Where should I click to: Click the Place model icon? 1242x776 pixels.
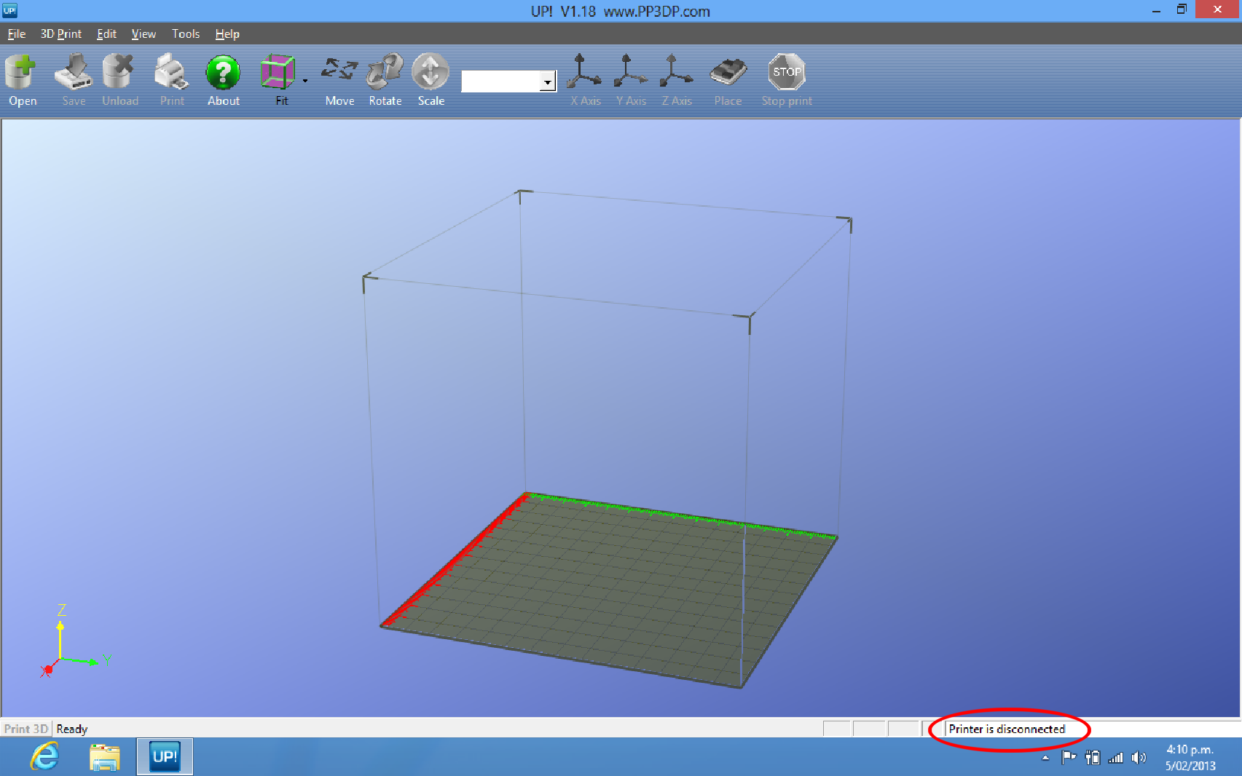pos(728,73)
